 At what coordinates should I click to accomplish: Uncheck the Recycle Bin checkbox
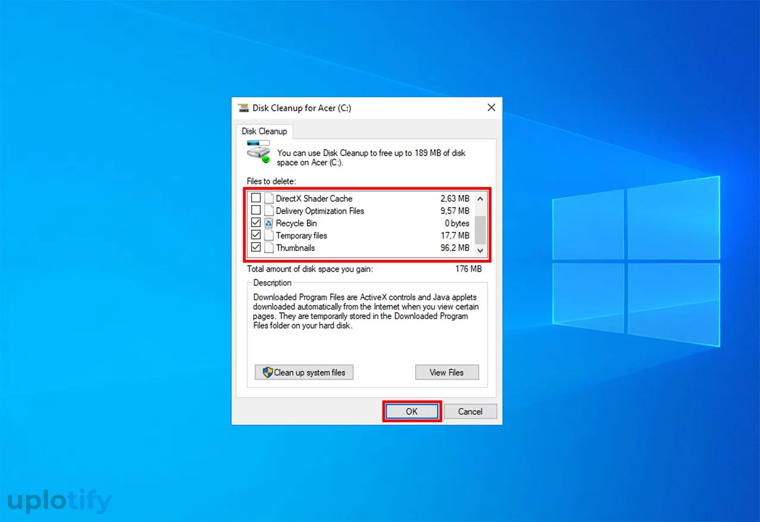pos(256,223)
